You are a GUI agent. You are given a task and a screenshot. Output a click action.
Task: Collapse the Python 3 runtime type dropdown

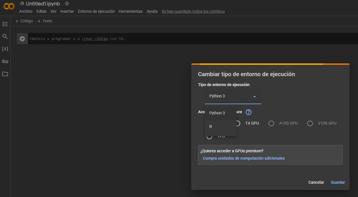[254, 96]
